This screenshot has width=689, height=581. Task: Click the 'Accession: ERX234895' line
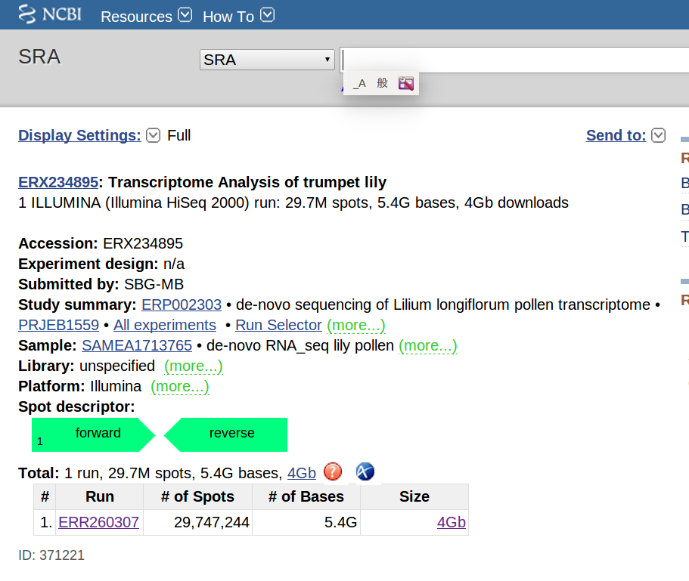pos(101,243)
